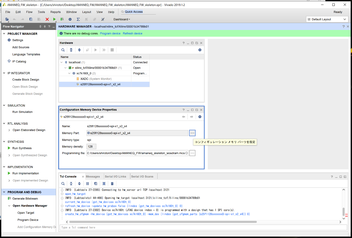Click search icon in the Hardware panel toolbar
The height and width of the screenshot is (238, 352).
click(x=63, y=50)
